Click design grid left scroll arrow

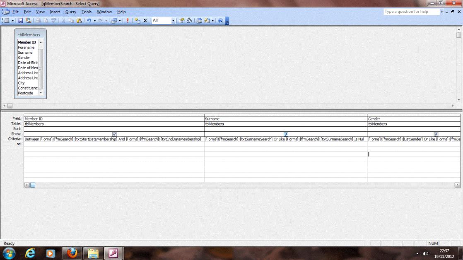(27, 185)
